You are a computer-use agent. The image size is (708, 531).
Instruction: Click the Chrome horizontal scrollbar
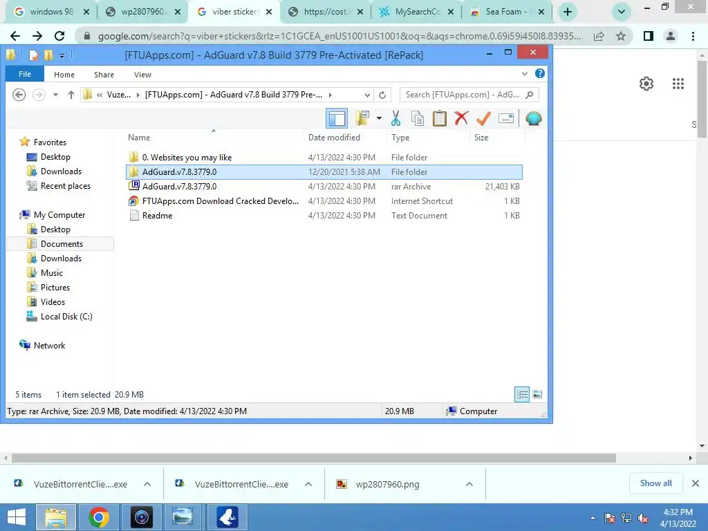[314, 458]
